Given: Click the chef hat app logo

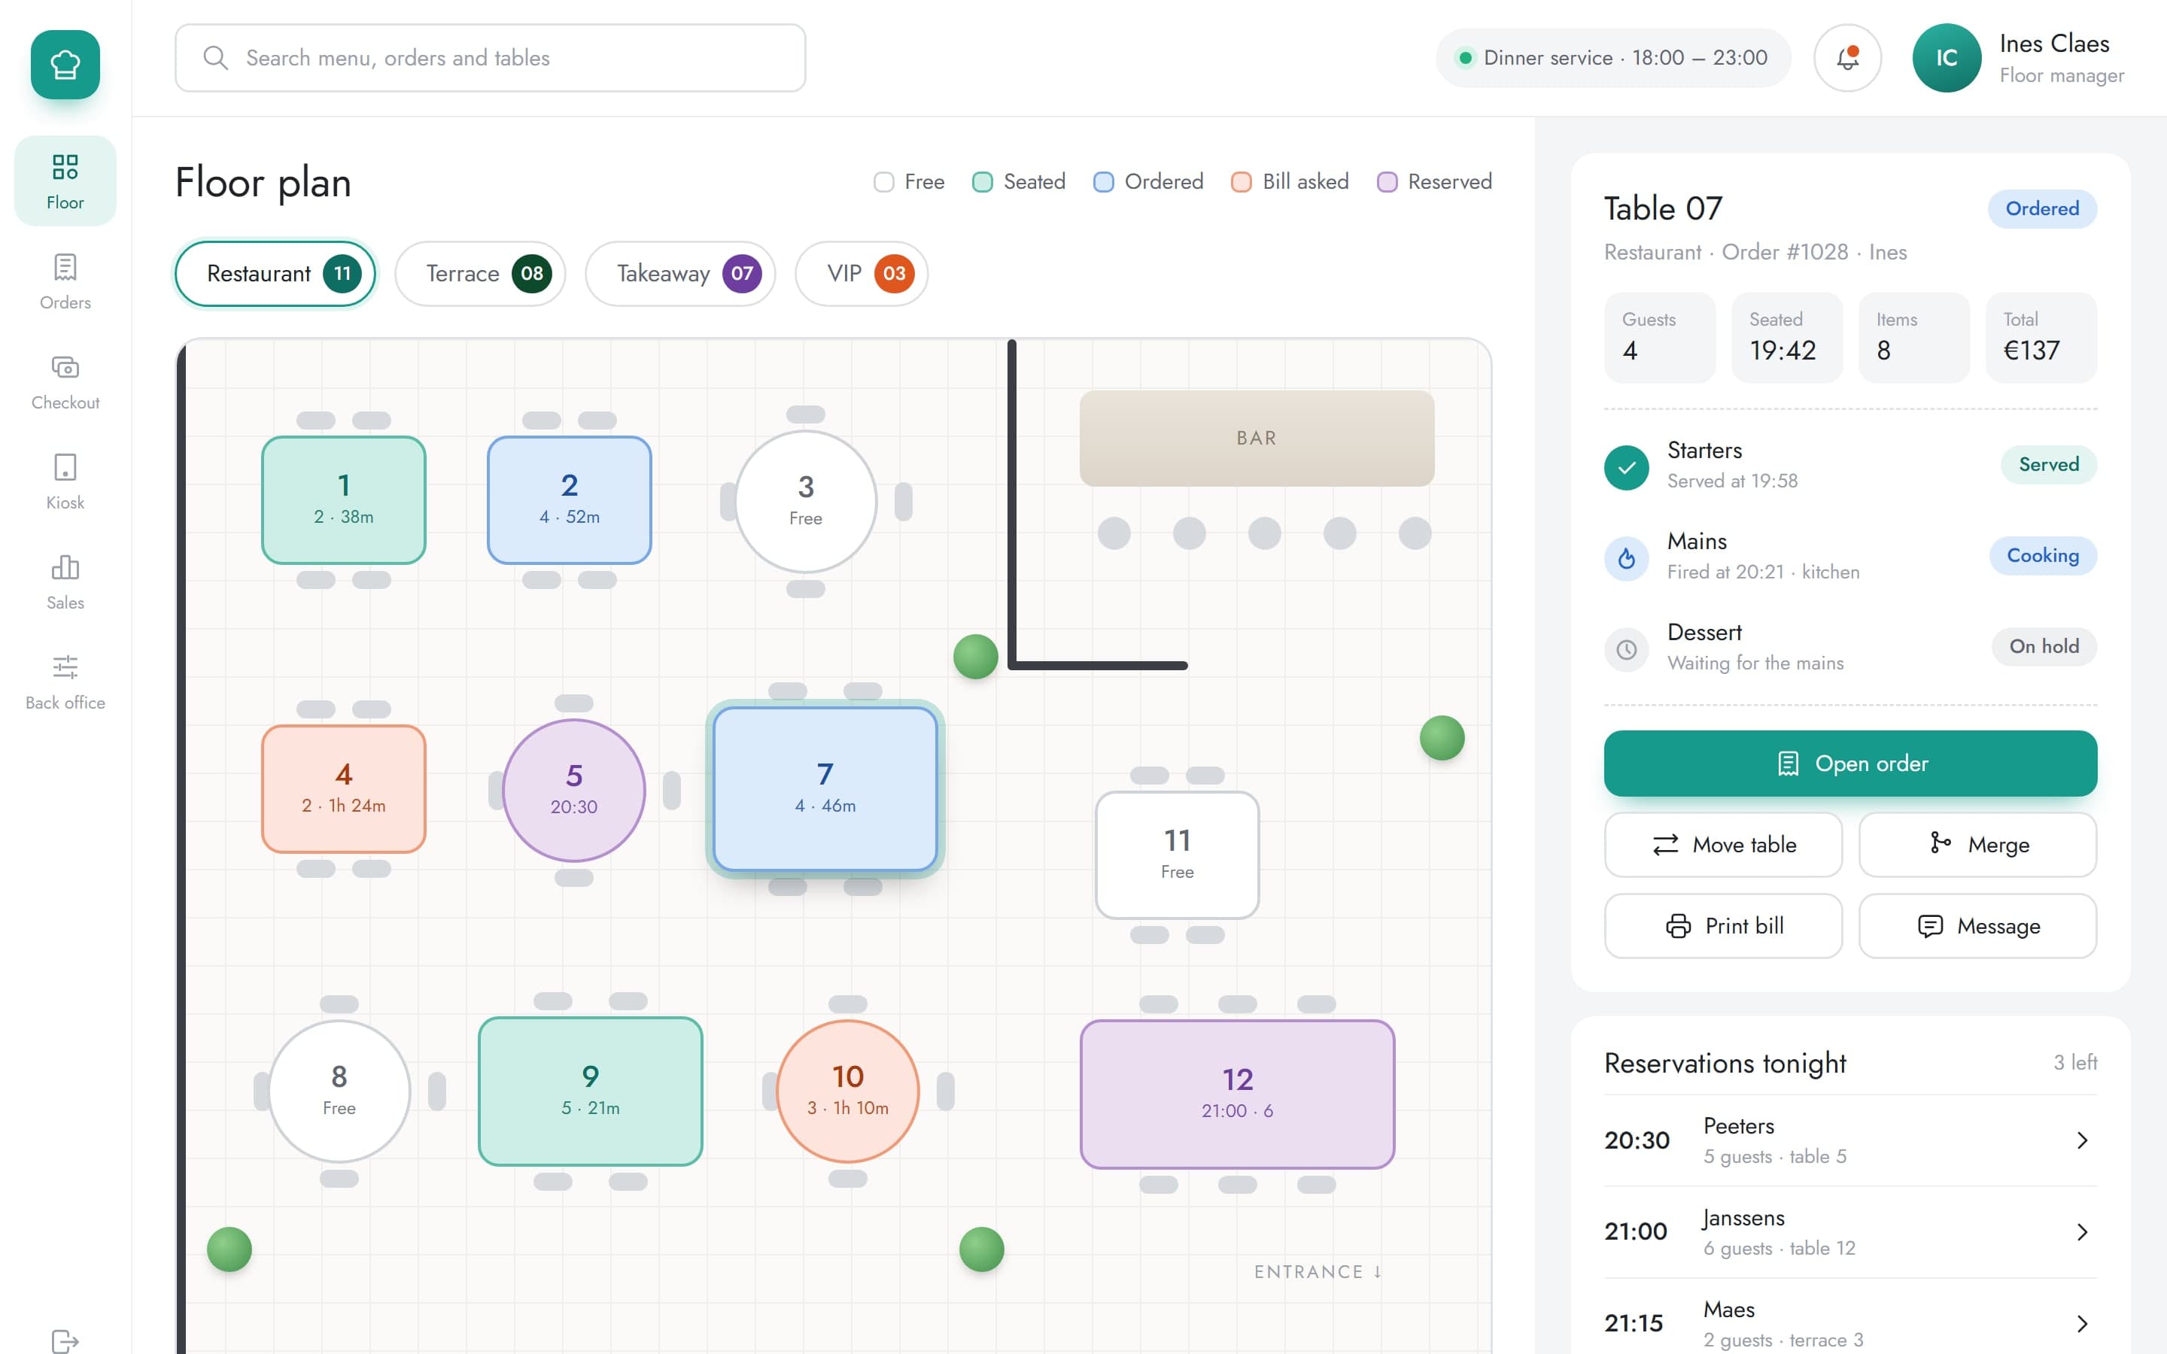Looking at the screenshot, I should [65, 65].
